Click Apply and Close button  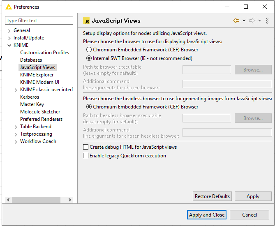point(207,215)
